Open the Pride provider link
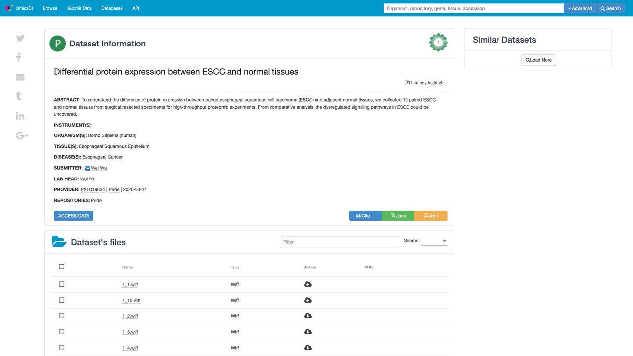Viewport: 633px width, 356px height. pos(114,190)
